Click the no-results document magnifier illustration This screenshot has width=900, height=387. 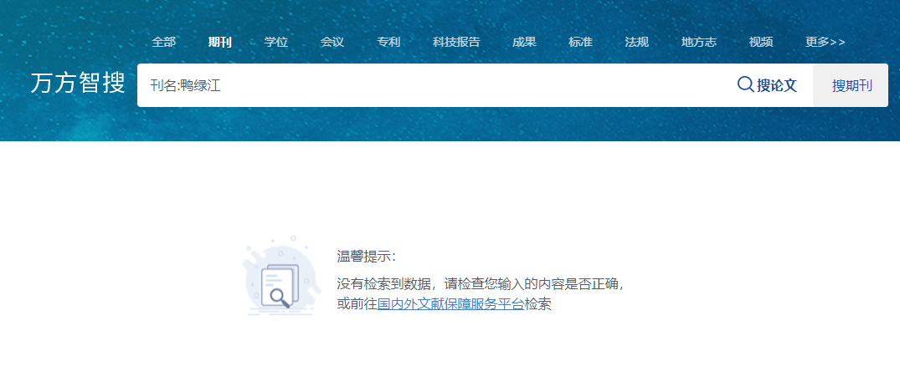pos(281,276)
